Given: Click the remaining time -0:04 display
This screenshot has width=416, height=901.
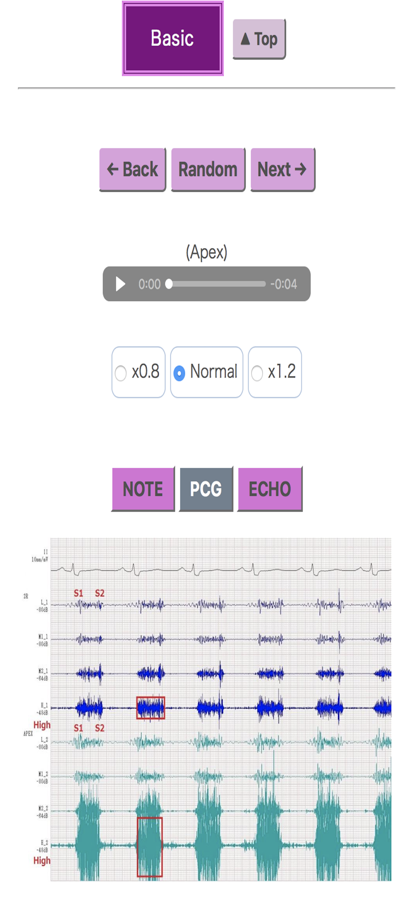Looking at the screenshot, I should (284, 284).
